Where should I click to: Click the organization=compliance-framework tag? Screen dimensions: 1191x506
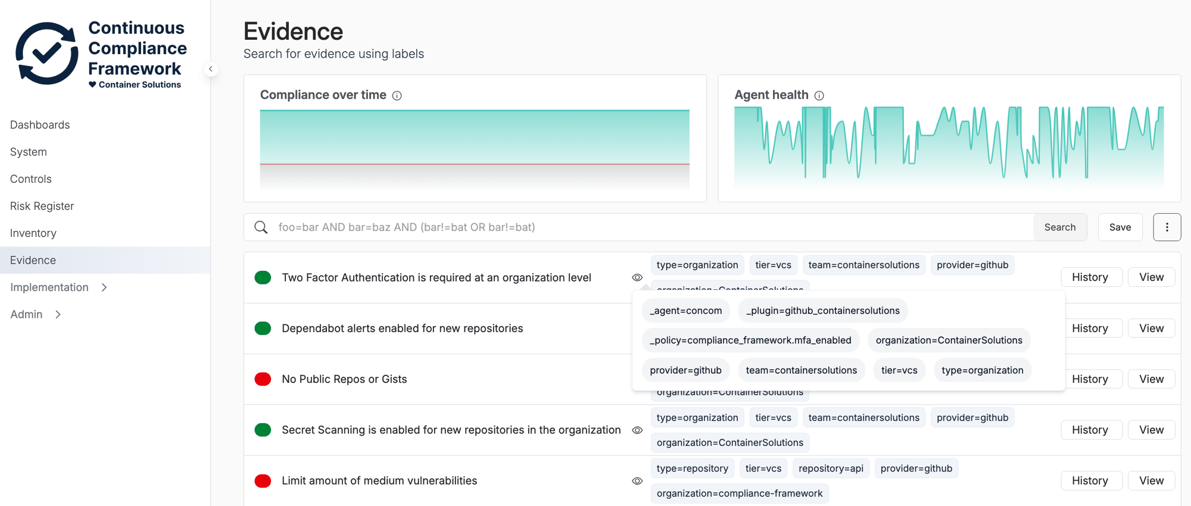click(740, 493)
